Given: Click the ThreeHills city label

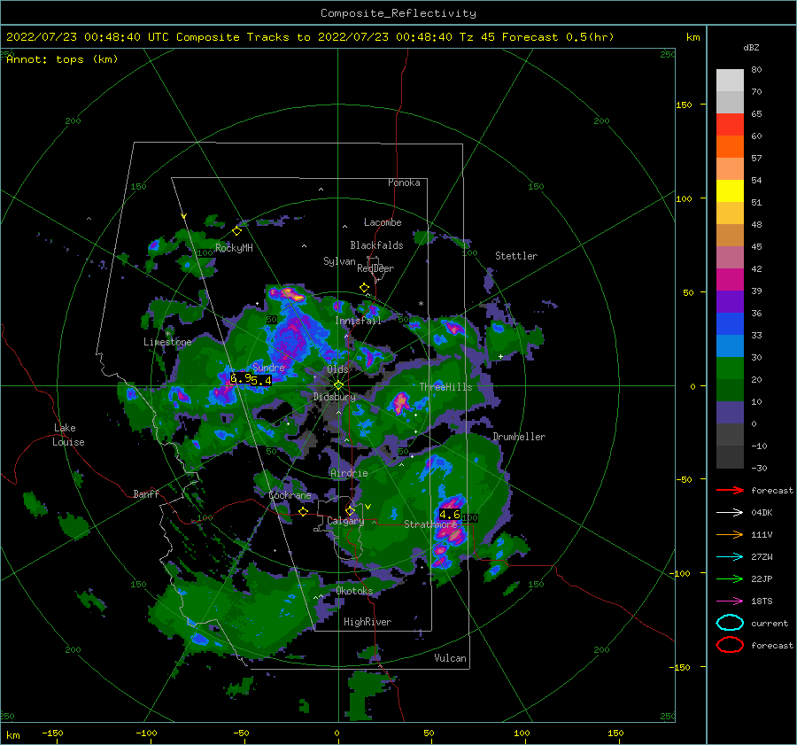Looking at the screenshot, I should (x=445, y=387).
